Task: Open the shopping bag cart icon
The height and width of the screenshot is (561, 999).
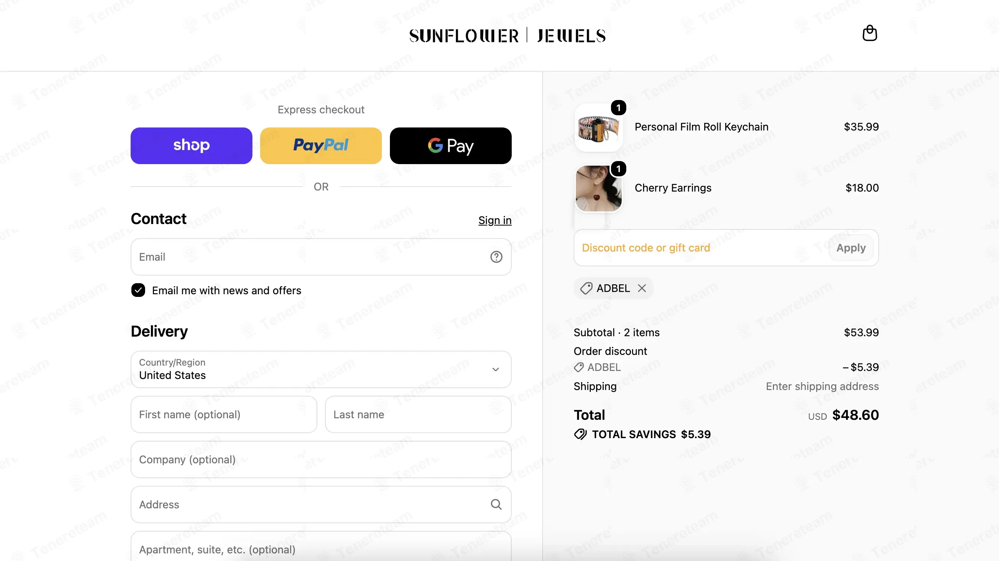Action: click(x=870, y=33)
